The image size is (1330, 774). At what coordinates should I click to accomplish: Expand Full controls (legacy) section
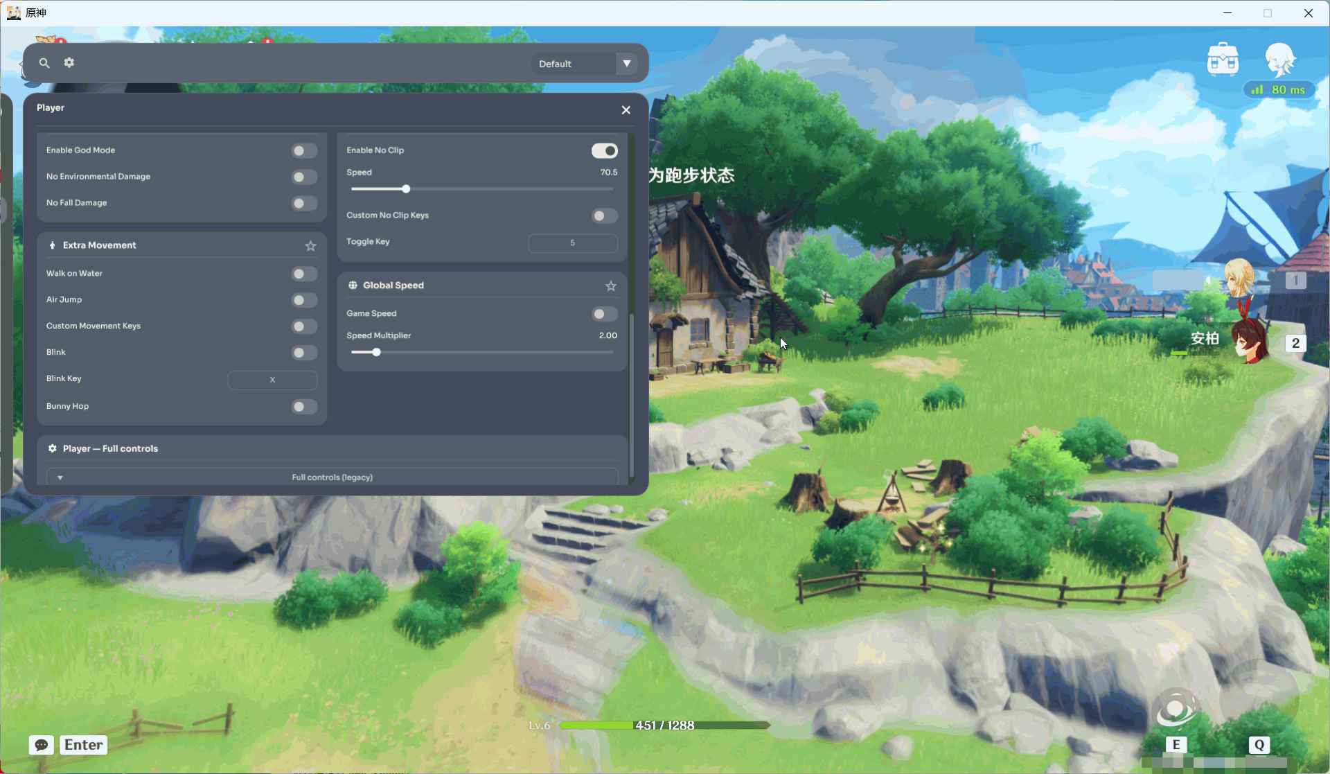332,477
